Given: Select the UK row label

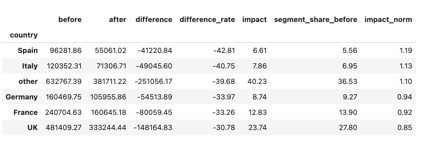Looking at the screenshot, I should coord(32,128).
